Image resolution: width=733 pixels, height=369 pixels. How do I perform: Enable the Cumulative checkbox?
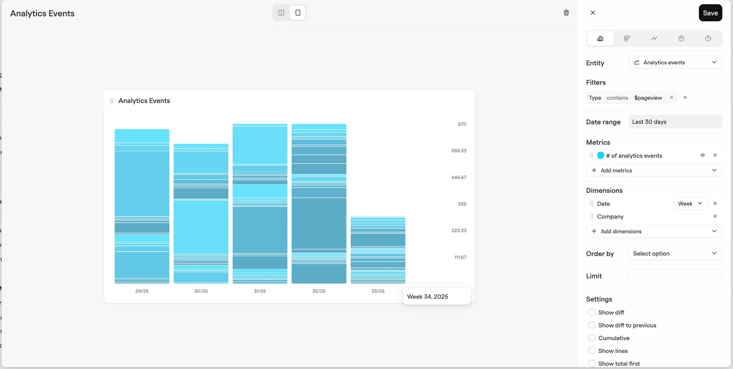click(x=592, y=338)
